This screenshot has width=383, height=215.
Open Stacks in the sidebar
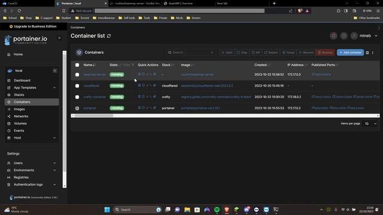[19, 95]
